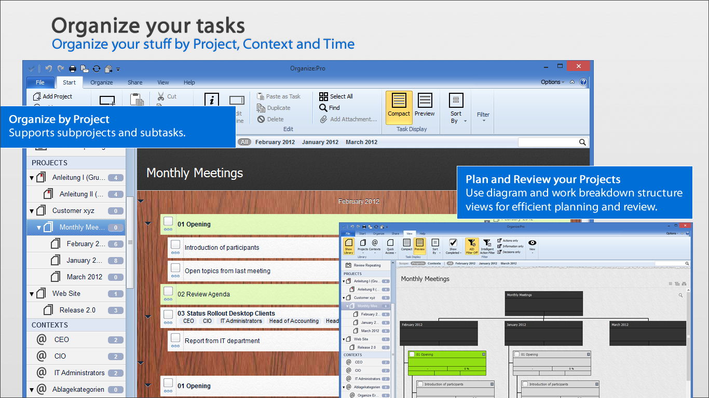The width and height of the screenshot is (709, 398).
Task: Collapse the Monthly Meetings subproject in sidebar
Action: click(x=39, y=228)
